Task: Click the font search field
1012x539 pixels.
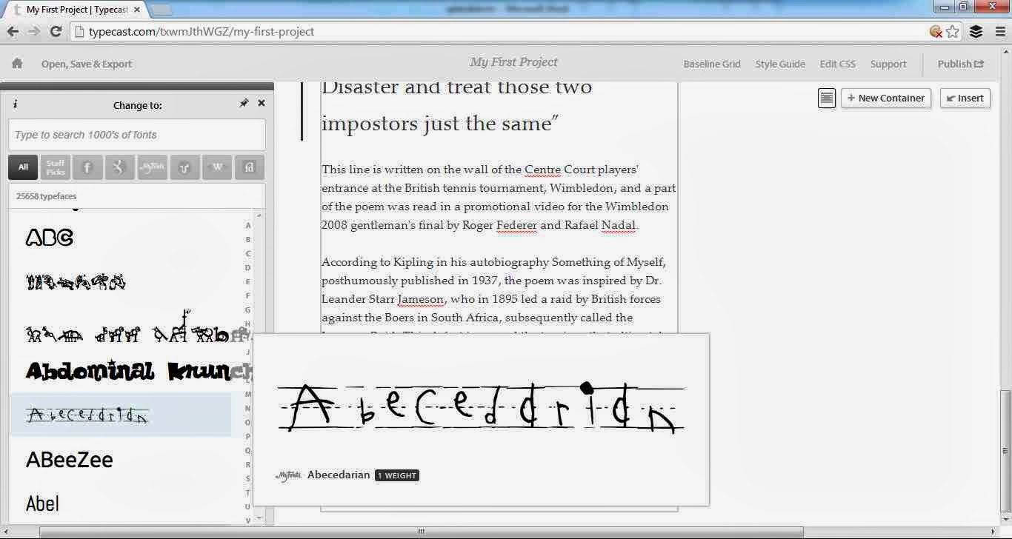Action: [x=137, y=135]
